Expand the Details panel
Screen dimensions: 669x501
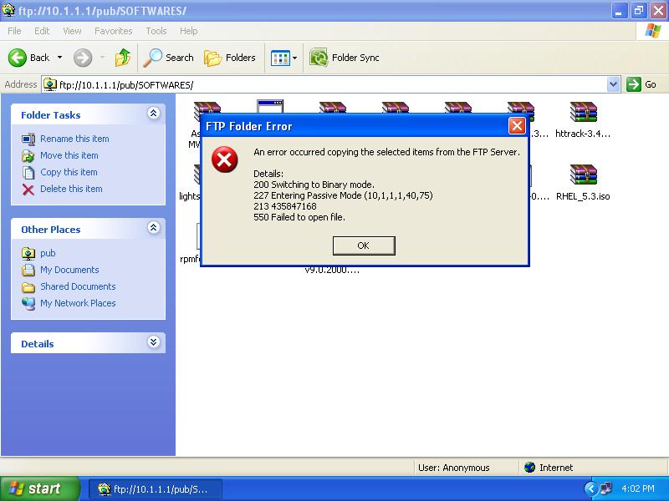[153, 343]
